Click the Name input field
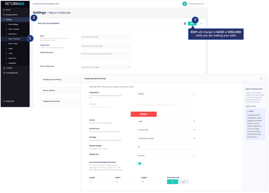The image size is (269, 193). (x=105, y=37)
